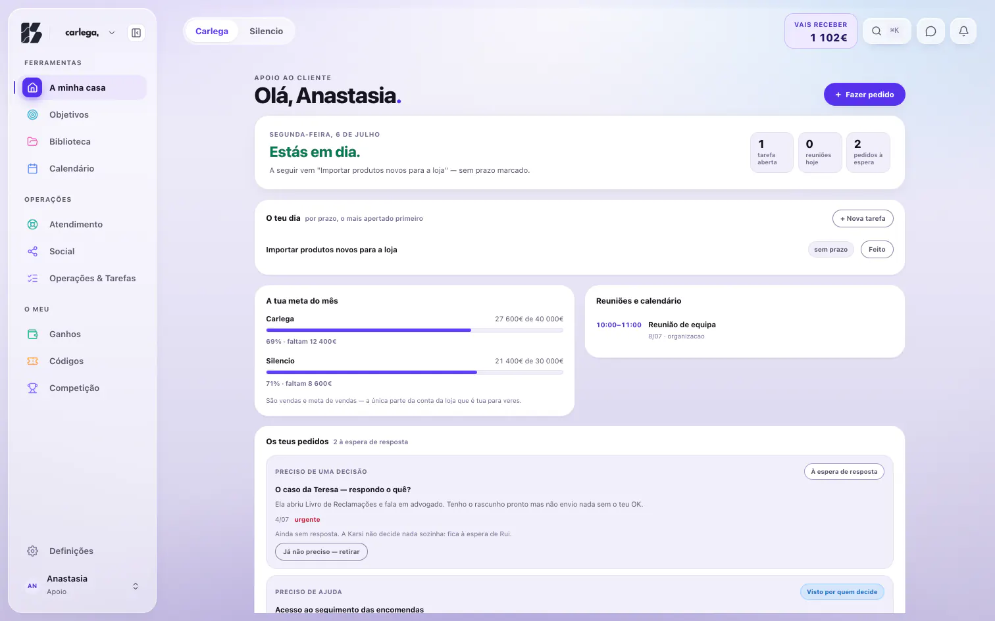This screenshot has width=995, height=621.
Task: Click the Fazer pedido button
Action: point(864,95)
